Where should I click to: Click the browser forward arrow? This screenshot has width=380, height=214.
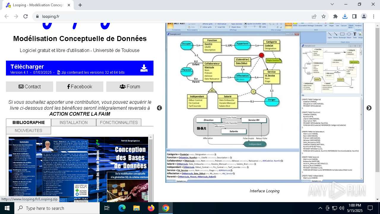(x=16, y=17)
